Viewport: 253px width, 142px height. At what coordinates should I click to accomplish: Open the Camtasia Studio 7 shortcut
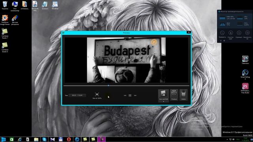(5, 34)
